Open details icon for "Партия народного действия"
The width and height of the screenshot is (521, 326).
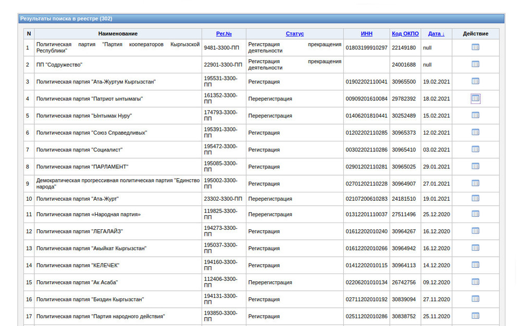point(476,316)
